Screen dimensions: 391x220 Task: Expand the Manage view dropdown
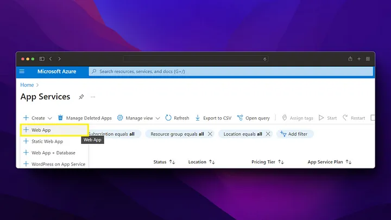[138, 118]
